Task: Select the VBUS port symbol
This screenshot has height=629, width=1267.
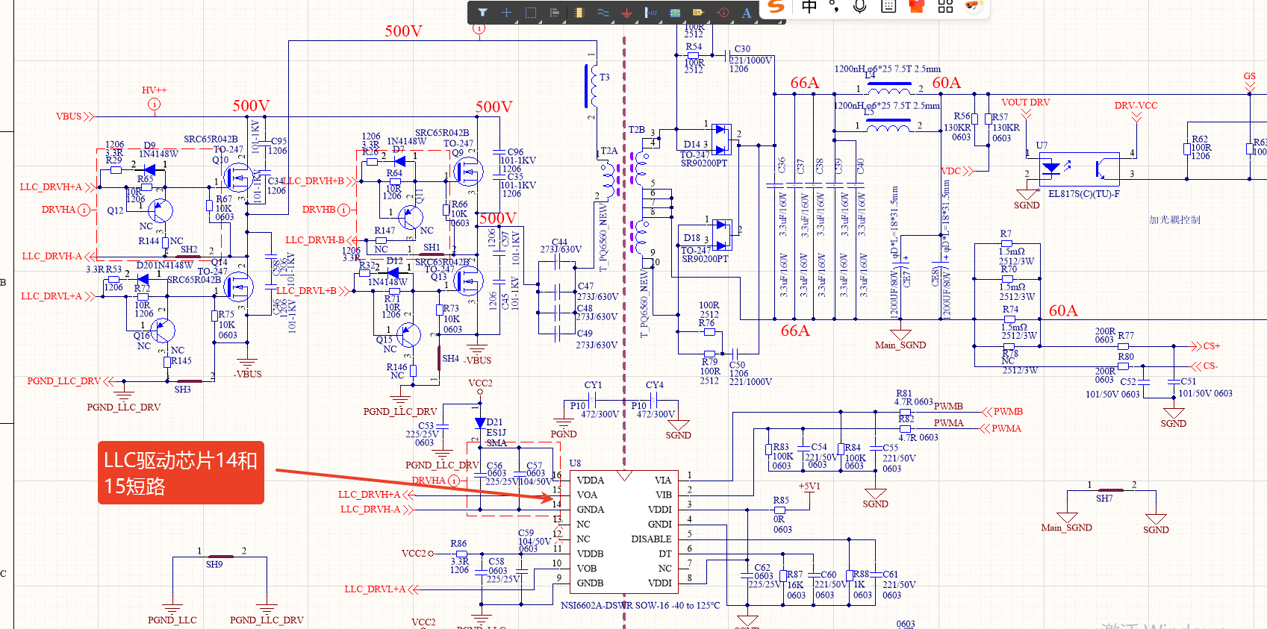Action: tap(74, 116)
